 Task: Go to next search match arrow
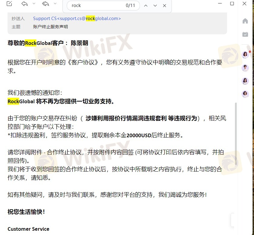coord(155,6)
